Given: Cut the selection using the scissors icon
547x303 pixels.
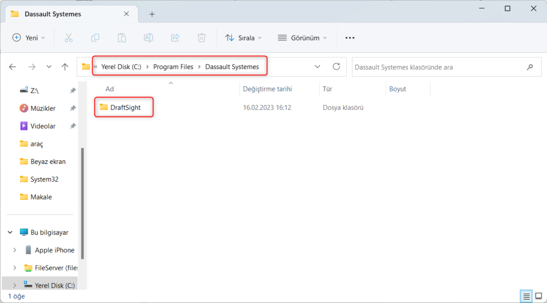Looking at the screenshot, I should tap(69, 37).
